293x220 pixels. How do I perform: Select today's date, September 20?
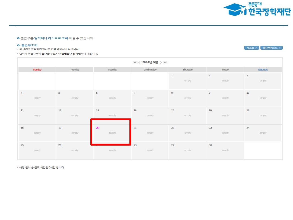pyautogui.click(x=112, y=133)
